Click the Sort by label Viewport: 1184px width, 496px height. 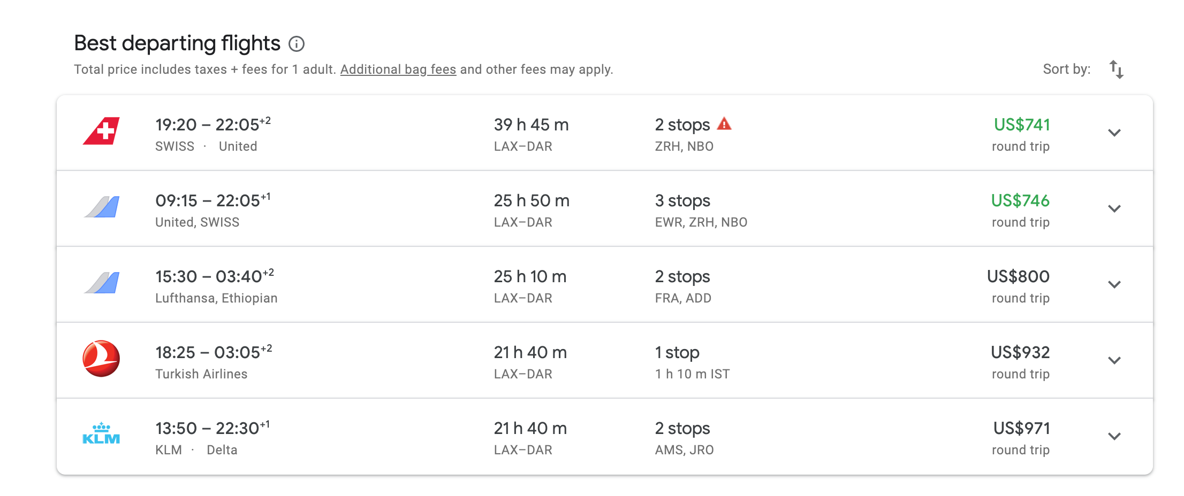(1066, 69)
